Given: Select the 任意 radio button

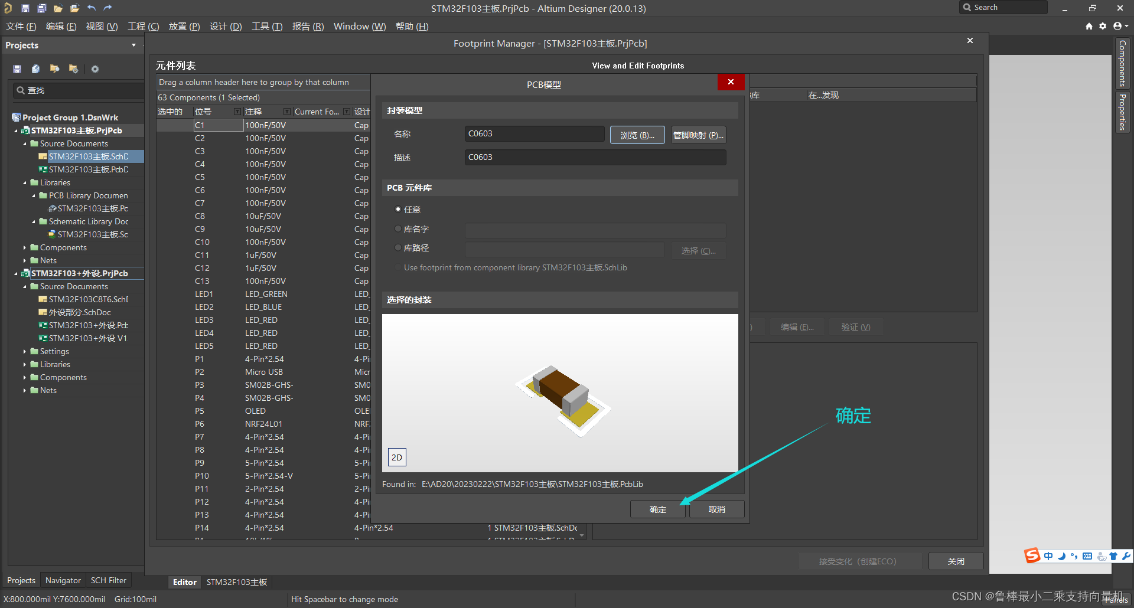Looking at the screenshot, I should pyautogui.click(x=398, y=210).
